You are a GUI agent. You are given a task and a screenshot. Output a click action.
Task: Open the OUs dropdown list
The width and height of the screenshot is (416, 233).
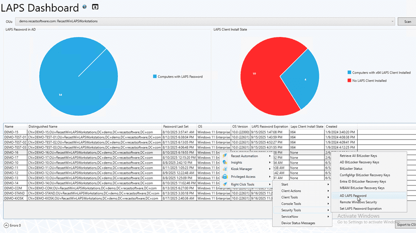coord(392,21)
